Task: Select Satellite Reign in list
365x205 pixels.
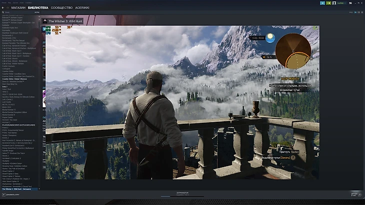Action: (8, 151)
